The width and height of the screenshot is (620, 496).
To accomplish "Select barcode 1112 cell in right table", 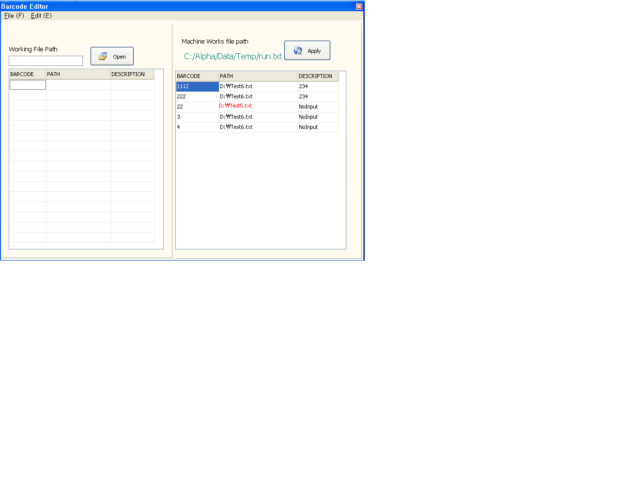I will (x=197, y=86).
